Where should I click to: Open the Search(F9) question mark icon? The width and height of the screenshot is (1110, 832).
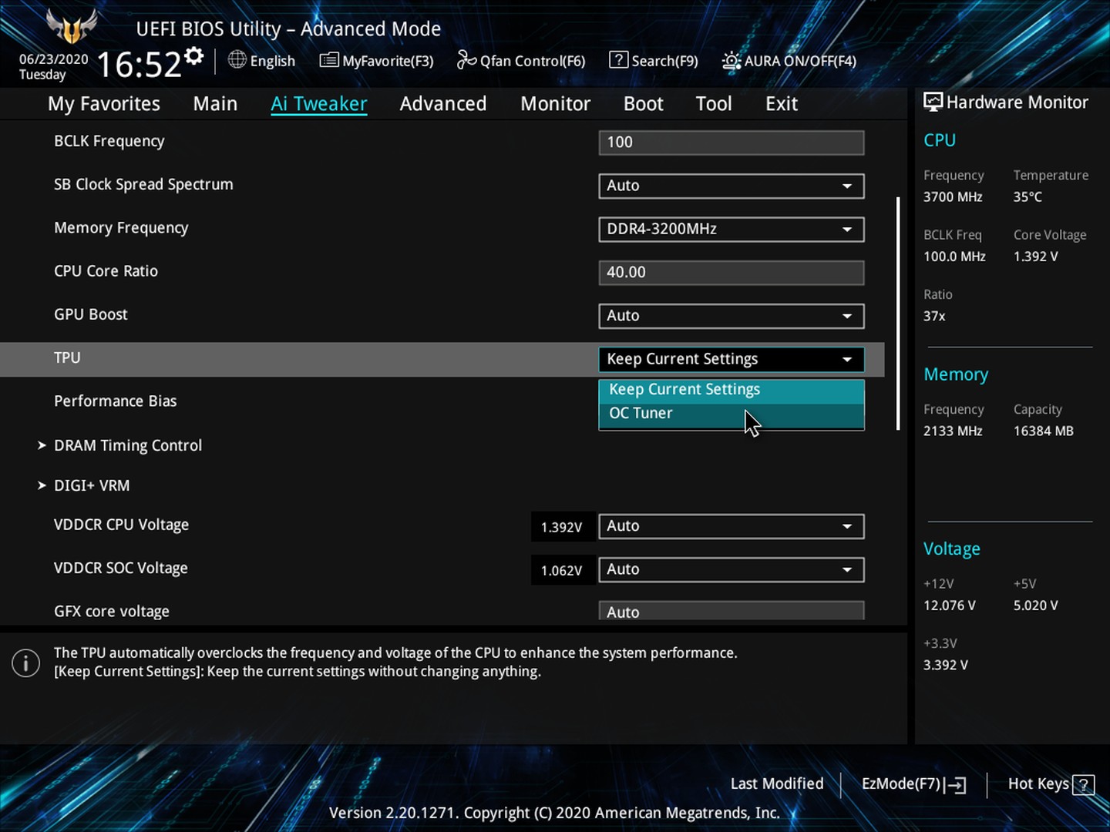click(618, 60)
